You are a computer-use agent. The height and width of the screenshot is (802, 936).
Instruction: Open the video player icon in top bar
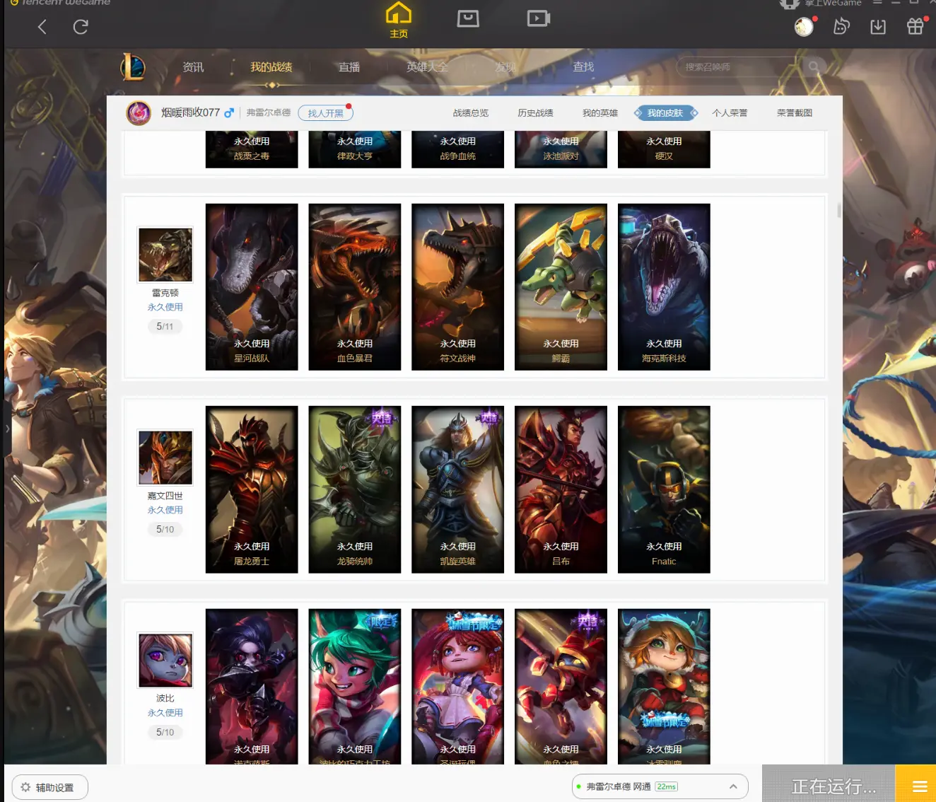[x=539, y=18]
